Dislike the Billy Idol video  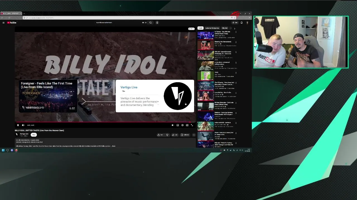[167, 135]
